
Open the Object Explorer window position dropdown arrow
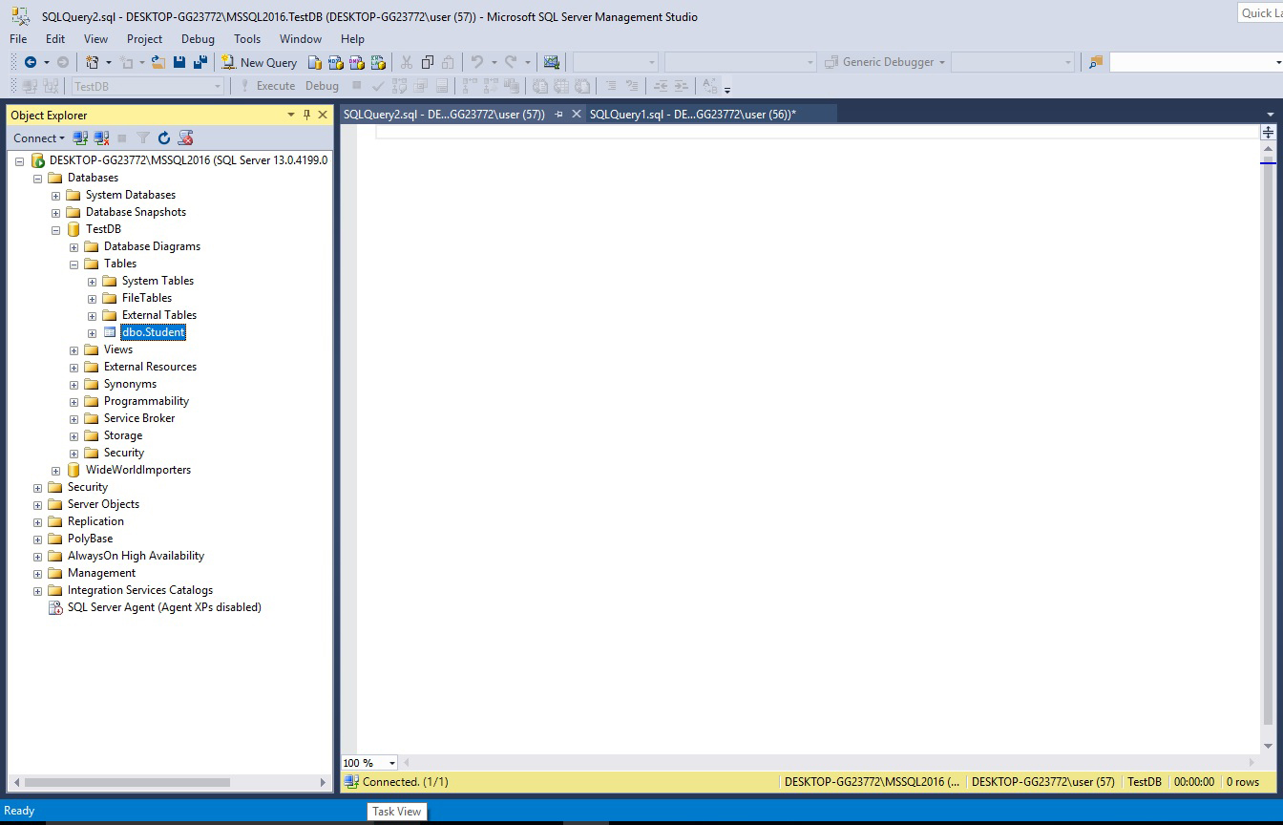click(291, 115)
